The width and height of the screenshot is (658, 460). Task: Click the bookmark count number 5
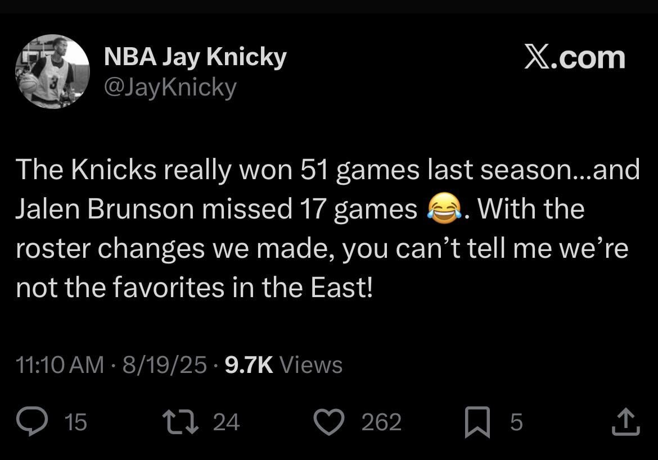click(x=515, y=422)
